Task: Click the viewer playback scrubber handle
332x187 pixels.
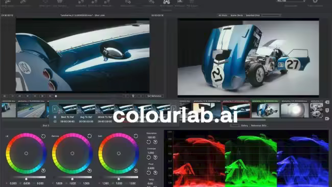Action: click(56, 96)
